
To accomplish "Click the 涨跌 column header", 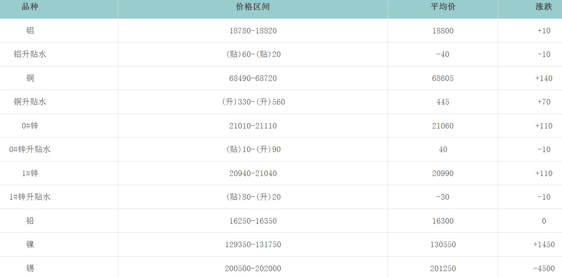I will (x=543, y=7).
